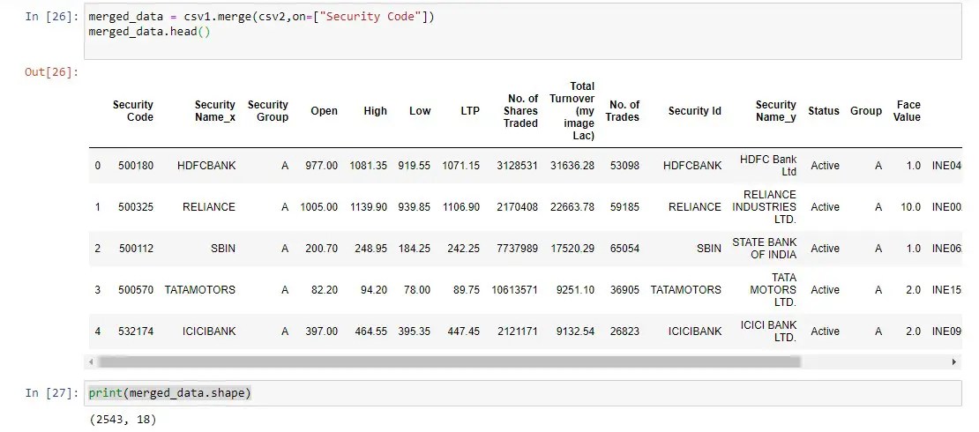
Task: Click LTP value 1071.15
Action: tap(461, 166)
